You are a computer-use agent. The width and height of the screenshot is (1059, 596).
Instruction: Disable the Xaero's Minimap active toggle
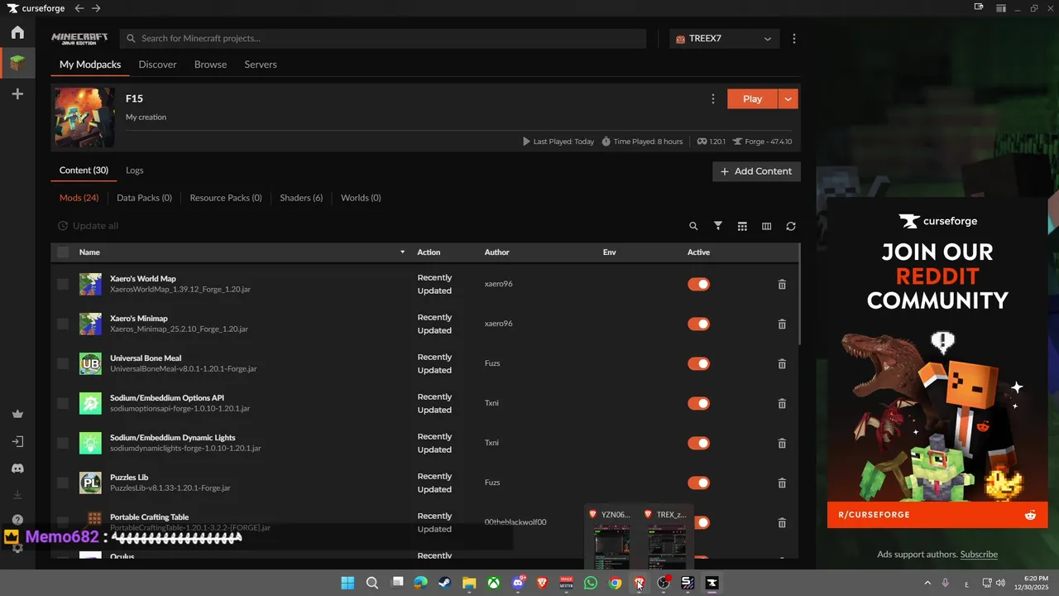pyautogui.click(x=698, y=324)
